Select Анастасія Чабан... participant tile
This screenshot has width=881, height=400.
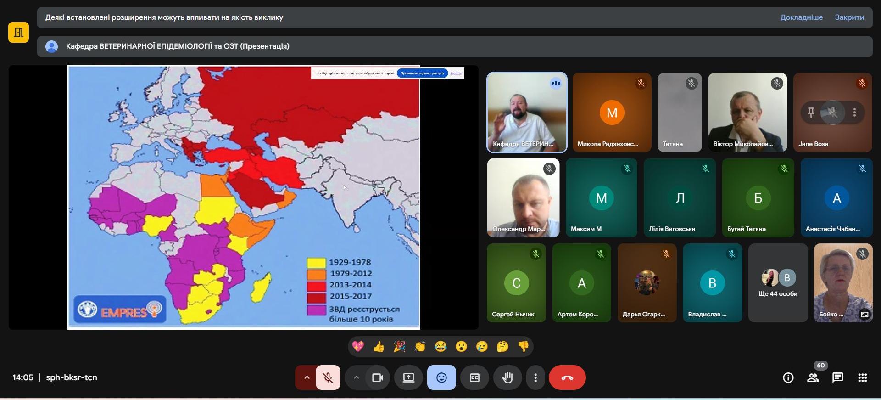tap(836, 198)
